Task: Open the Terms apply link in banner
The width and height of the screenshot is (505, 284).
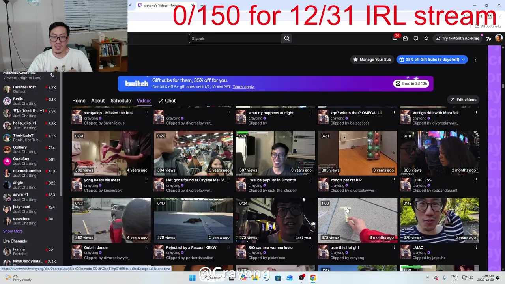Action: [x=243, y=87]
